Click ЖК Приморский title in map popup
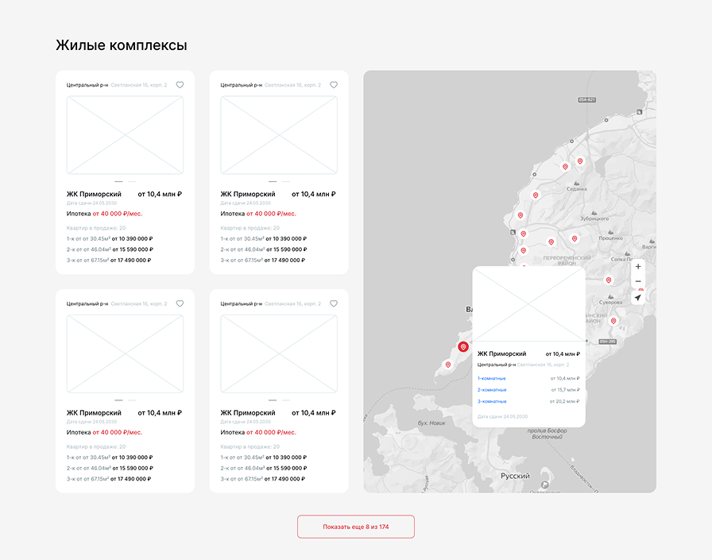 [501, 354]
